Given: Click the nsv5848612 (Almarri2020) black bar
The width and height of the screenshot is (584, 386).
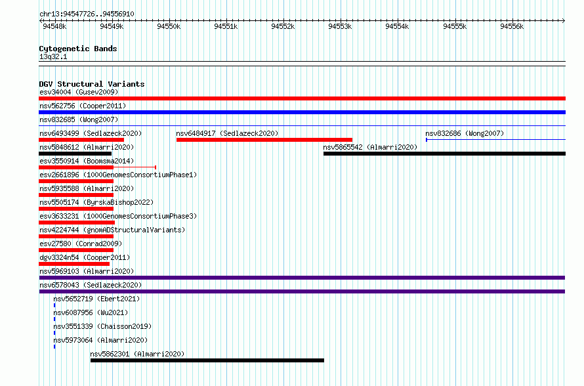Looking at the screenshot, I should (75, 154).
